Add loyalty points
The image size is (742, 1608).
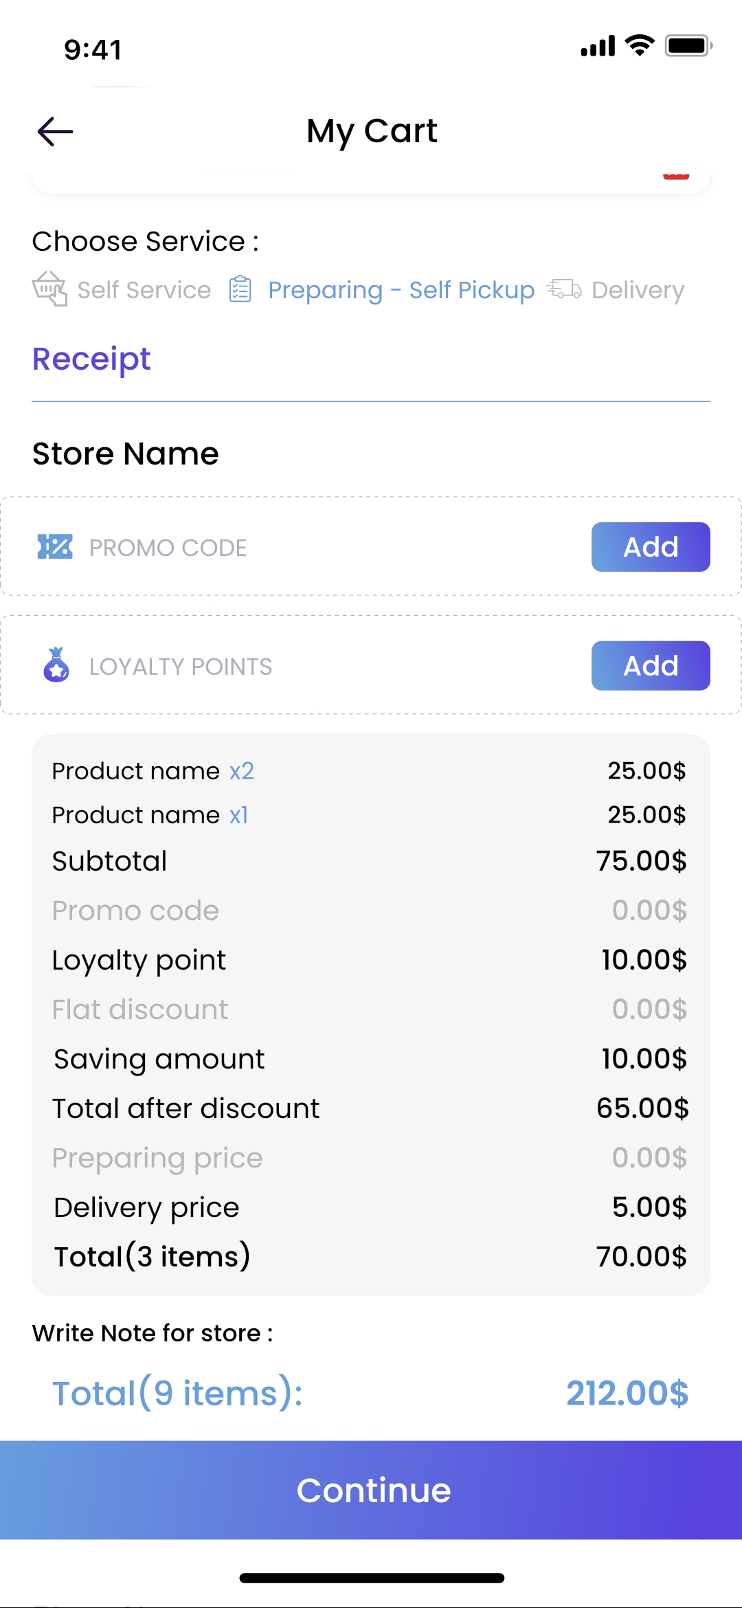650,665
